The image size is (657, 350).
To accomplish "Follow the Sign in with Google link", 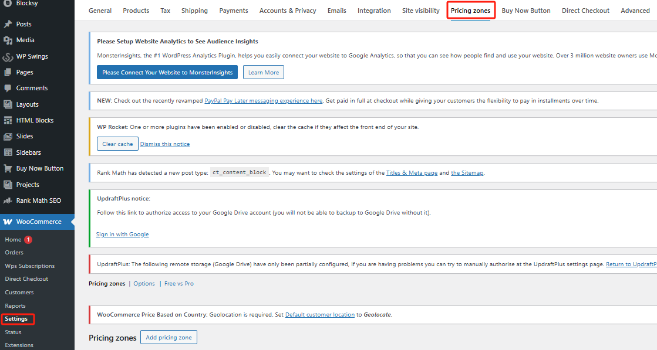I will 122,235.
